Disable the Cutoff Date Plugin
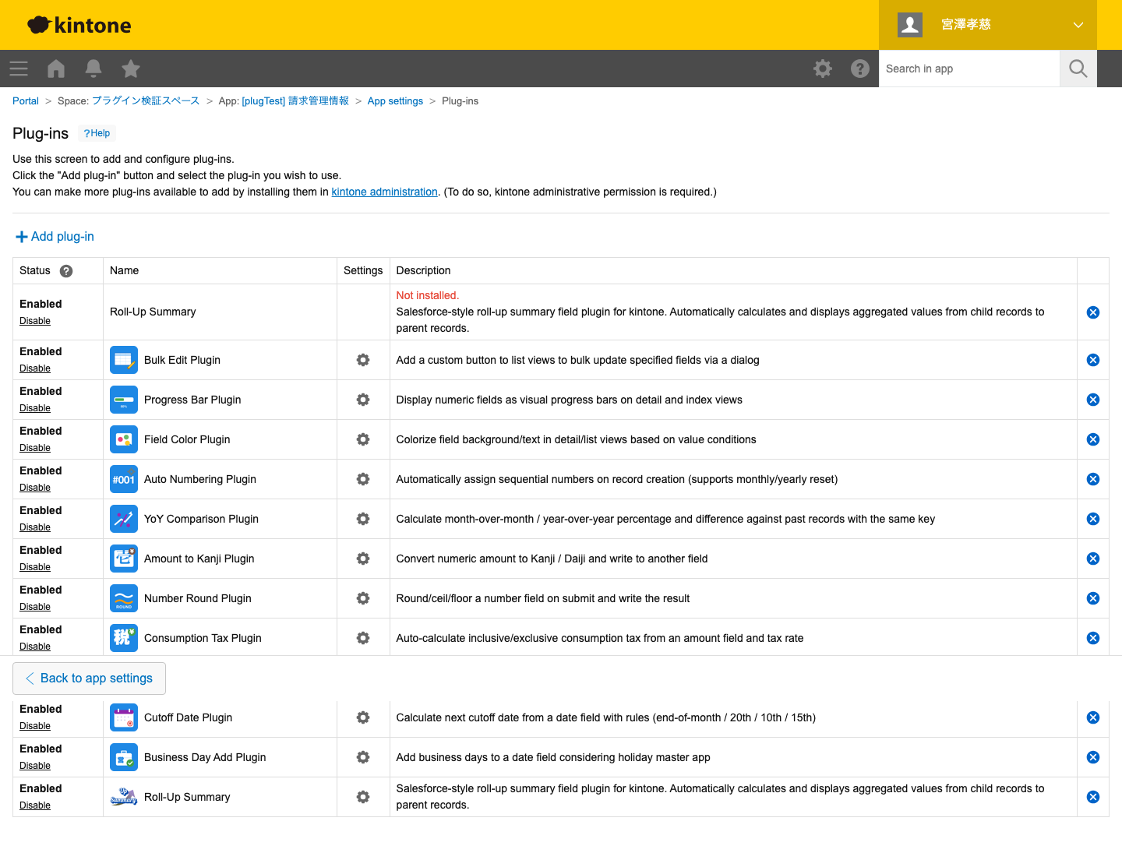Viewport: 1122px width, 867px height. click(35, 726)
